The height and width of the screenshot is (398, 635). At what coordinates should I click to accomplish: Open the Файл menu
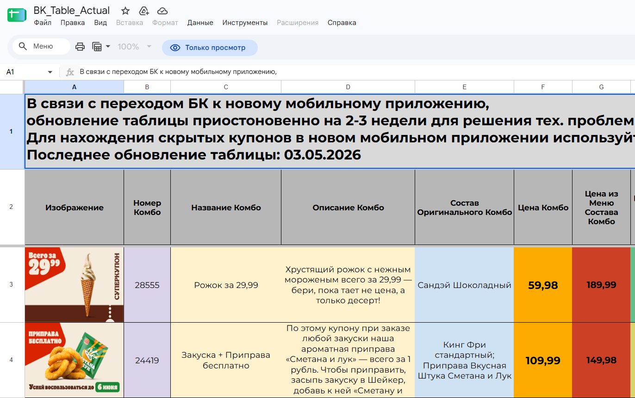coord(43,23)
